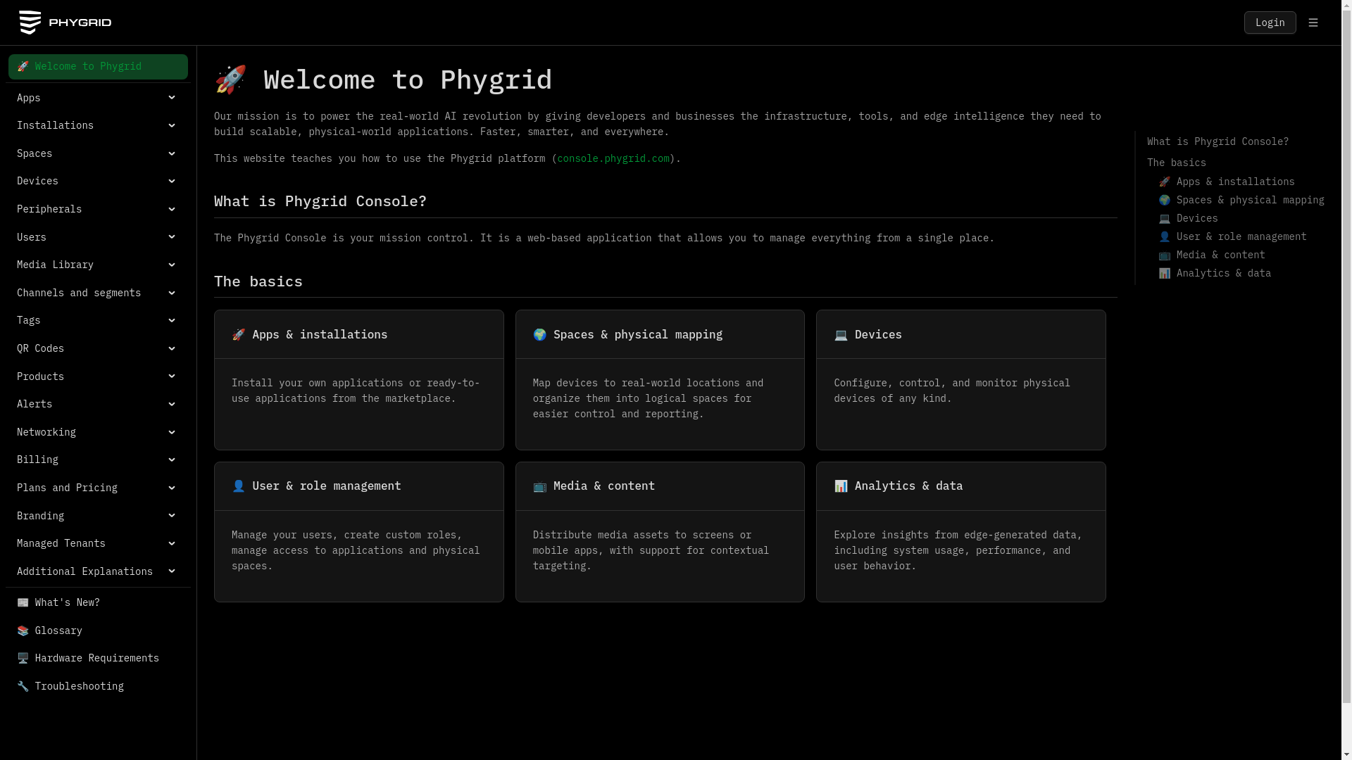Open Networking sidebar entry
The width and height of the screenshot is (1352, 760).
tap(98, 432)
